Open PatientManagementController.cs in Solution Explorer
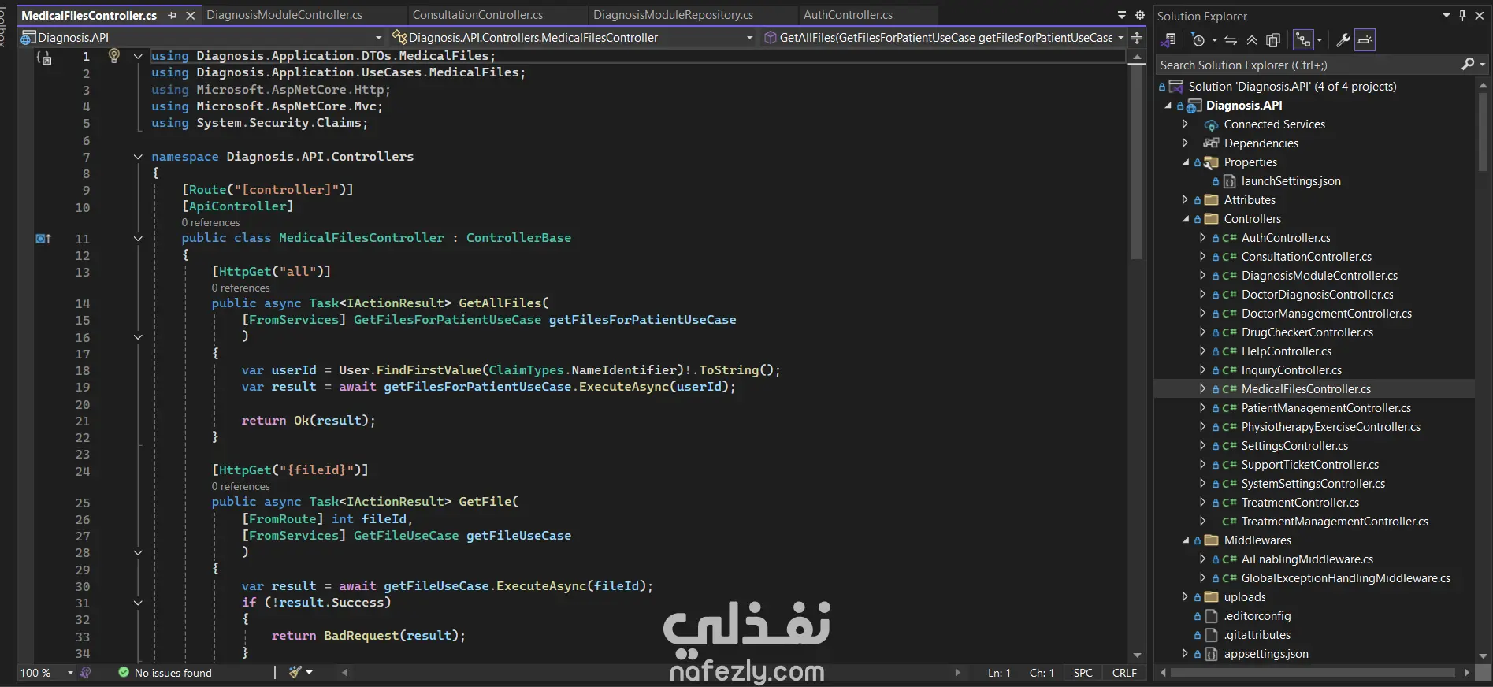The image size is (1493, 687). click(1326, 408)
